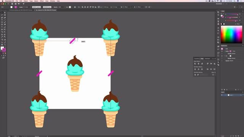The height and width of the screenshot is (137, 244).
Task: Click Horizontal Distribute Space button
Action: [x=198, y=75]
